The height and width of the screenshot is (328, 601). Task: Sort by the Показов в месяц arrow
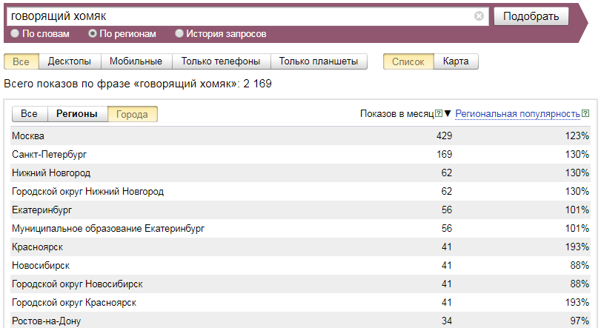(448, 113)
